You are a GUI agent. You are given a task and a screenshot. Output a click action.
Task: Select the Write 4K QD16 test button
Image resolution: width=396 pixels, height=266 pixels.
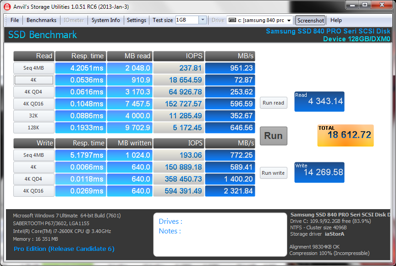tap(33, 191)
